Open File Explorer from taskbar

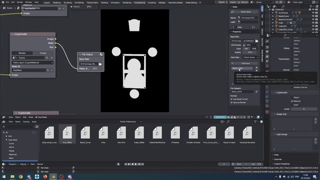(12, 176)
